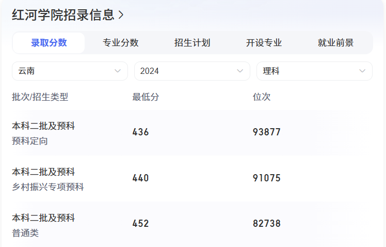Click the chevron in the 理科 selector
Screen dimensions: 386x247
coord(362,71)
